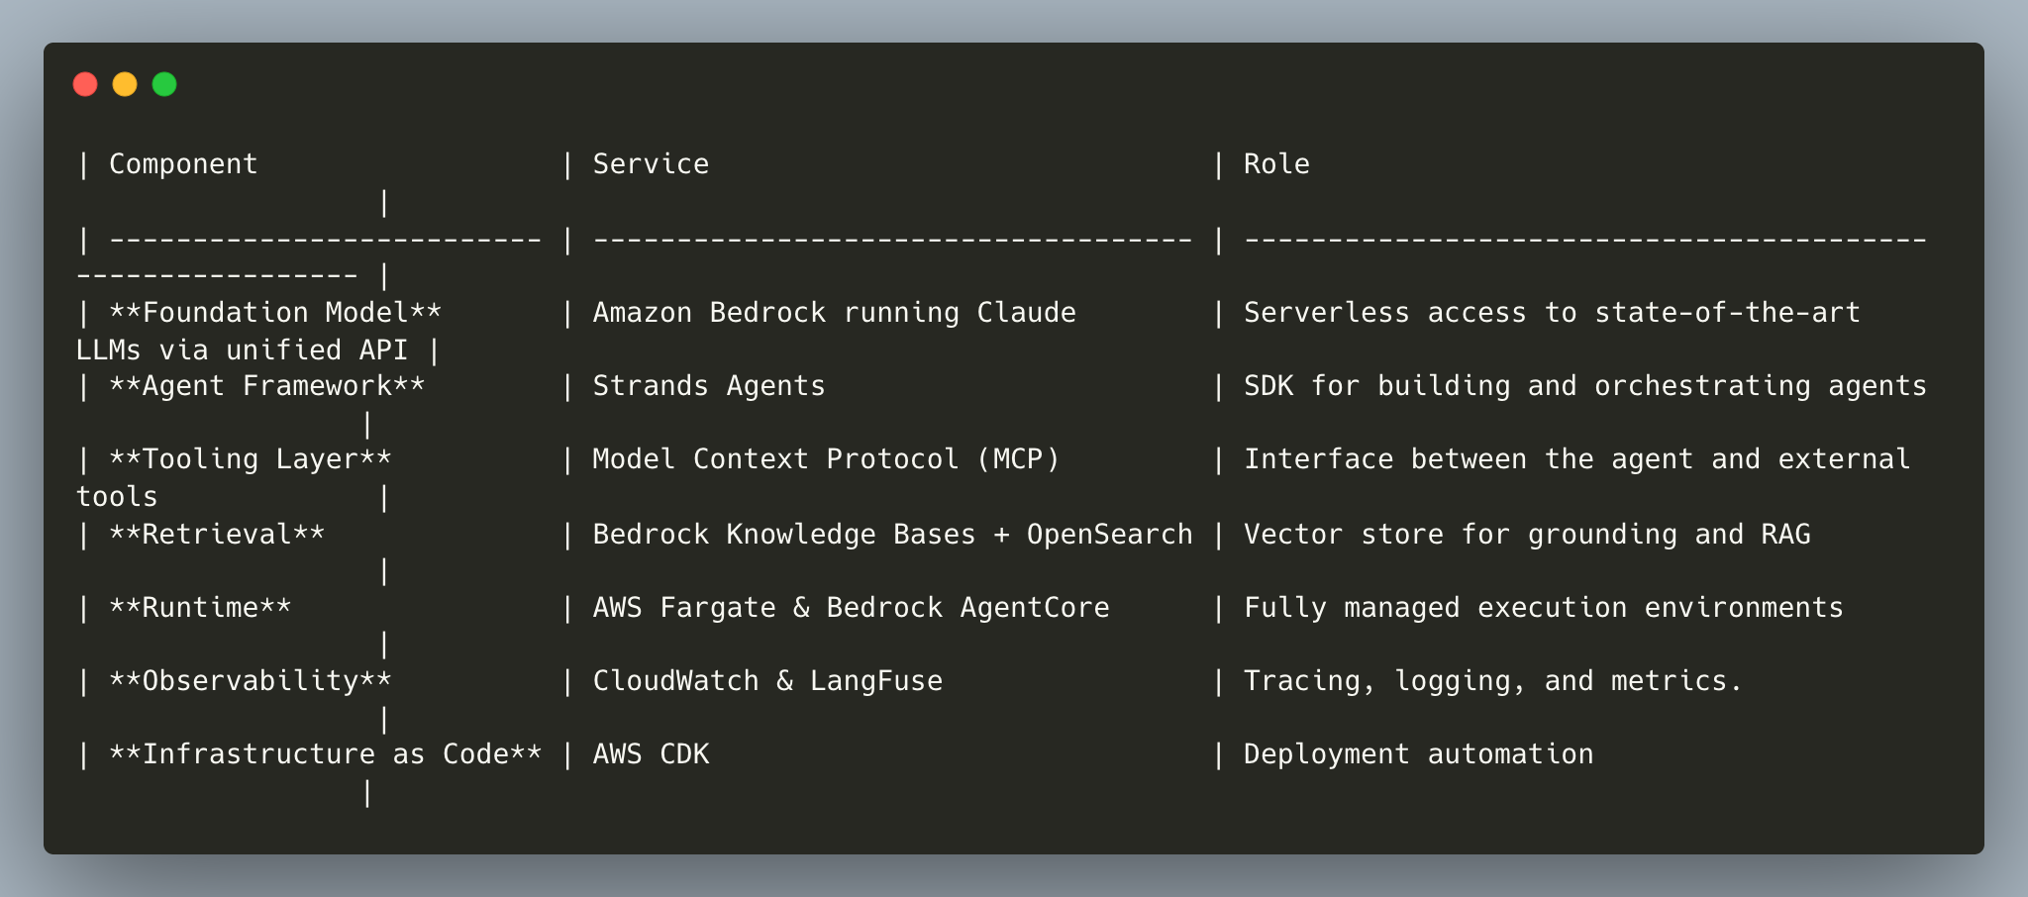Click the "Deployment automation" role text

(1418, 754)
